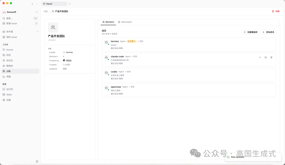Navigate back with the left chevron

[32, 4]
